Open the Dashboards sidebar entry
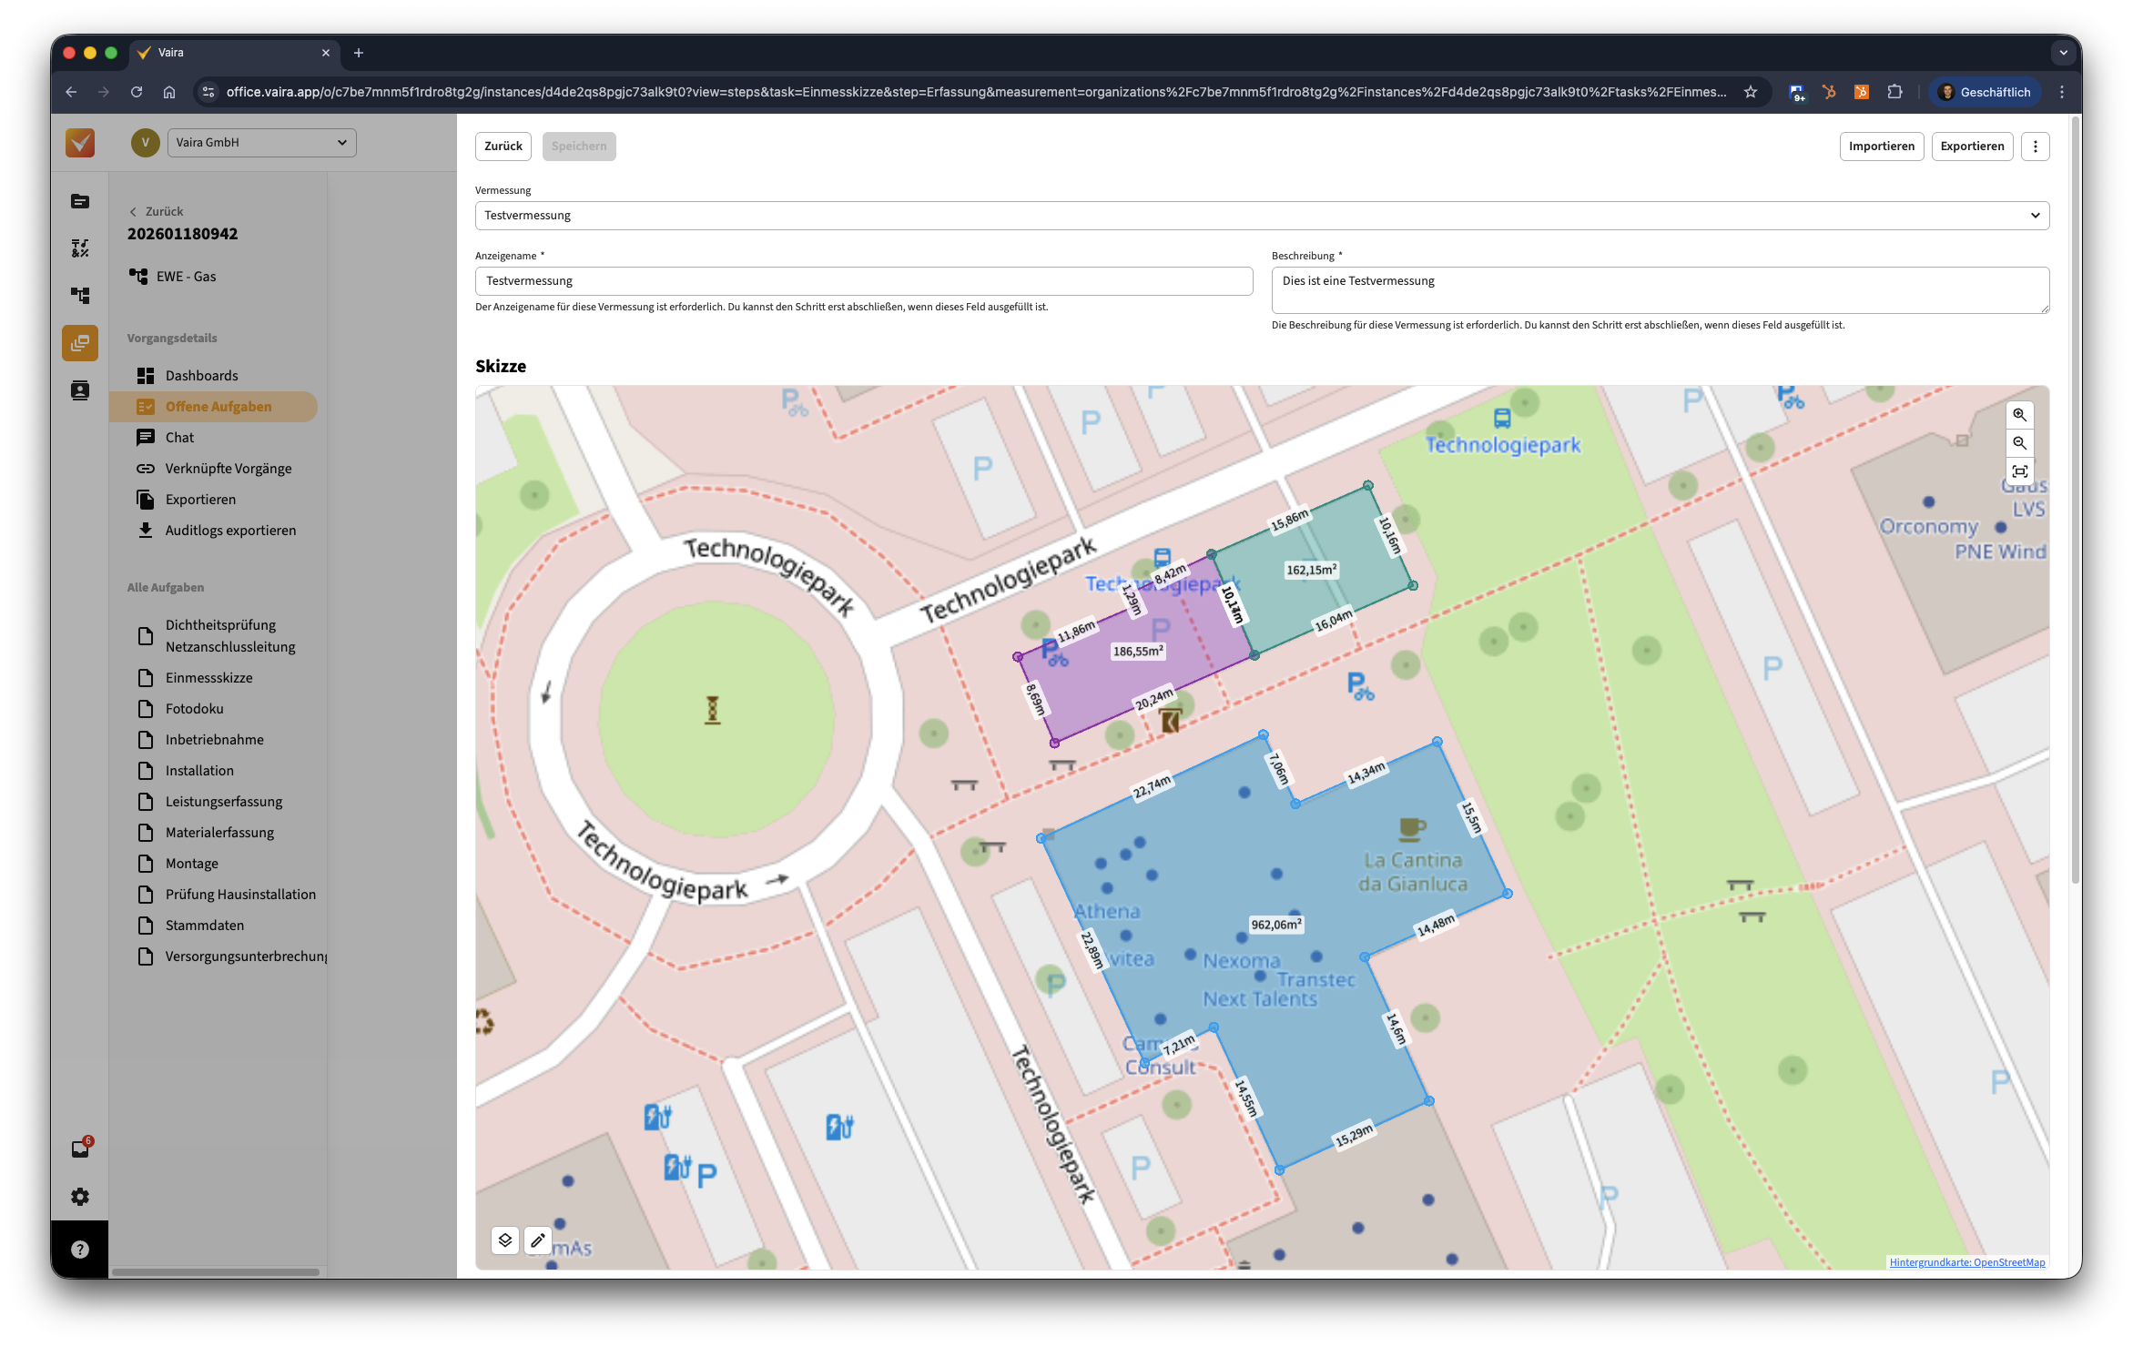The image size is (2133, 1346). coord(201,376)
